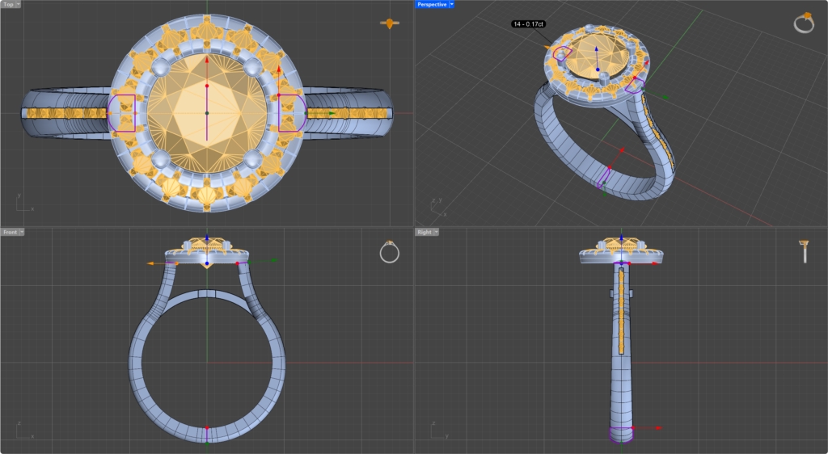Click the "14 - 0.17ct" gem label
The height and width of the screenshot is (454, 828).
[x=529, y=24]
